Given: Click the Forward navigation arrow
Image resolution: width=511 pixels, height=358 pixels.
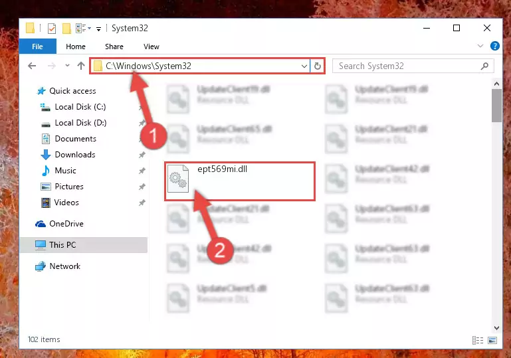Looking at the screenshot, I should point(51,66).
